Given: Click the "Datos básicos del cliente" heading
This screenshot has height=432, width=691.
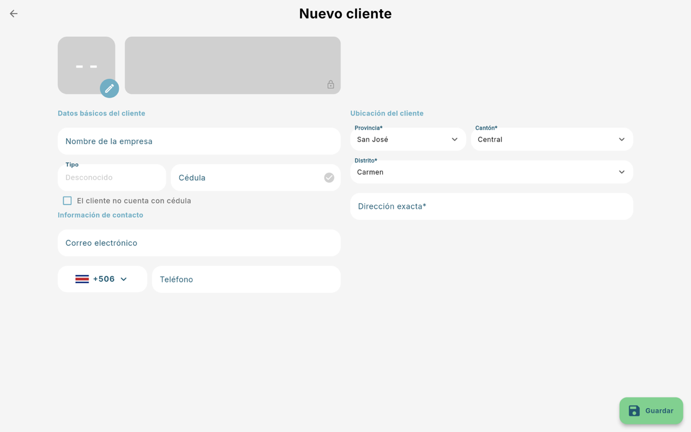Looking at the screenshot, I should coord(101,113).
